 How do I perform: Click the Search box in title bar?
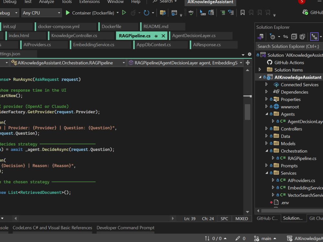pyautogui.click(x=165, y=2)
